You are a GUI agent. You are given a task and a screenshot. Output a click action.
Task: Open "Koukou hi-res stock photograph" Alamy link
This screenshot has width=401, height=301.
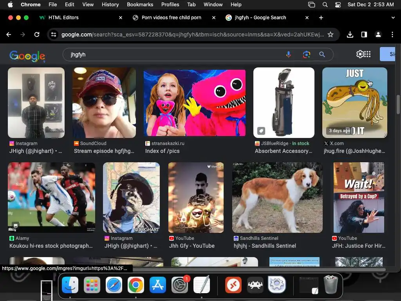[x=51, y=246]
